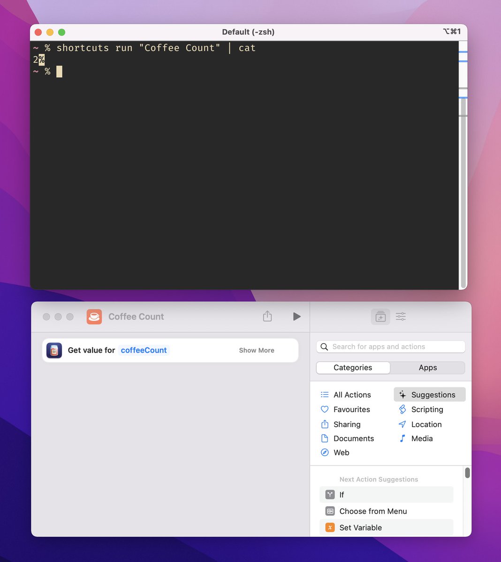Select All Actions category
501x562 pixels.
coord(352,395)
